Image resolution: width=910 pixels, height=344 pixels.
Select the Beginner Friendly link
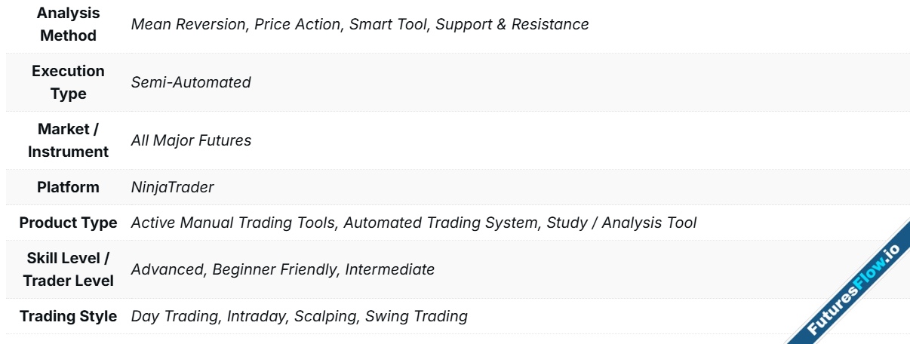(x=274, y=269)
